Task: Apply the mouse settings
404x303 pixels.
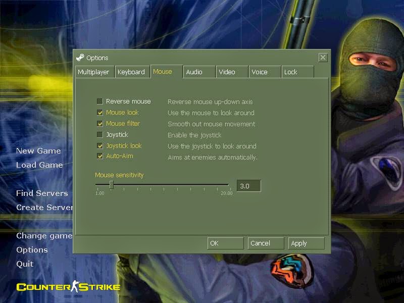Action: 306,243
